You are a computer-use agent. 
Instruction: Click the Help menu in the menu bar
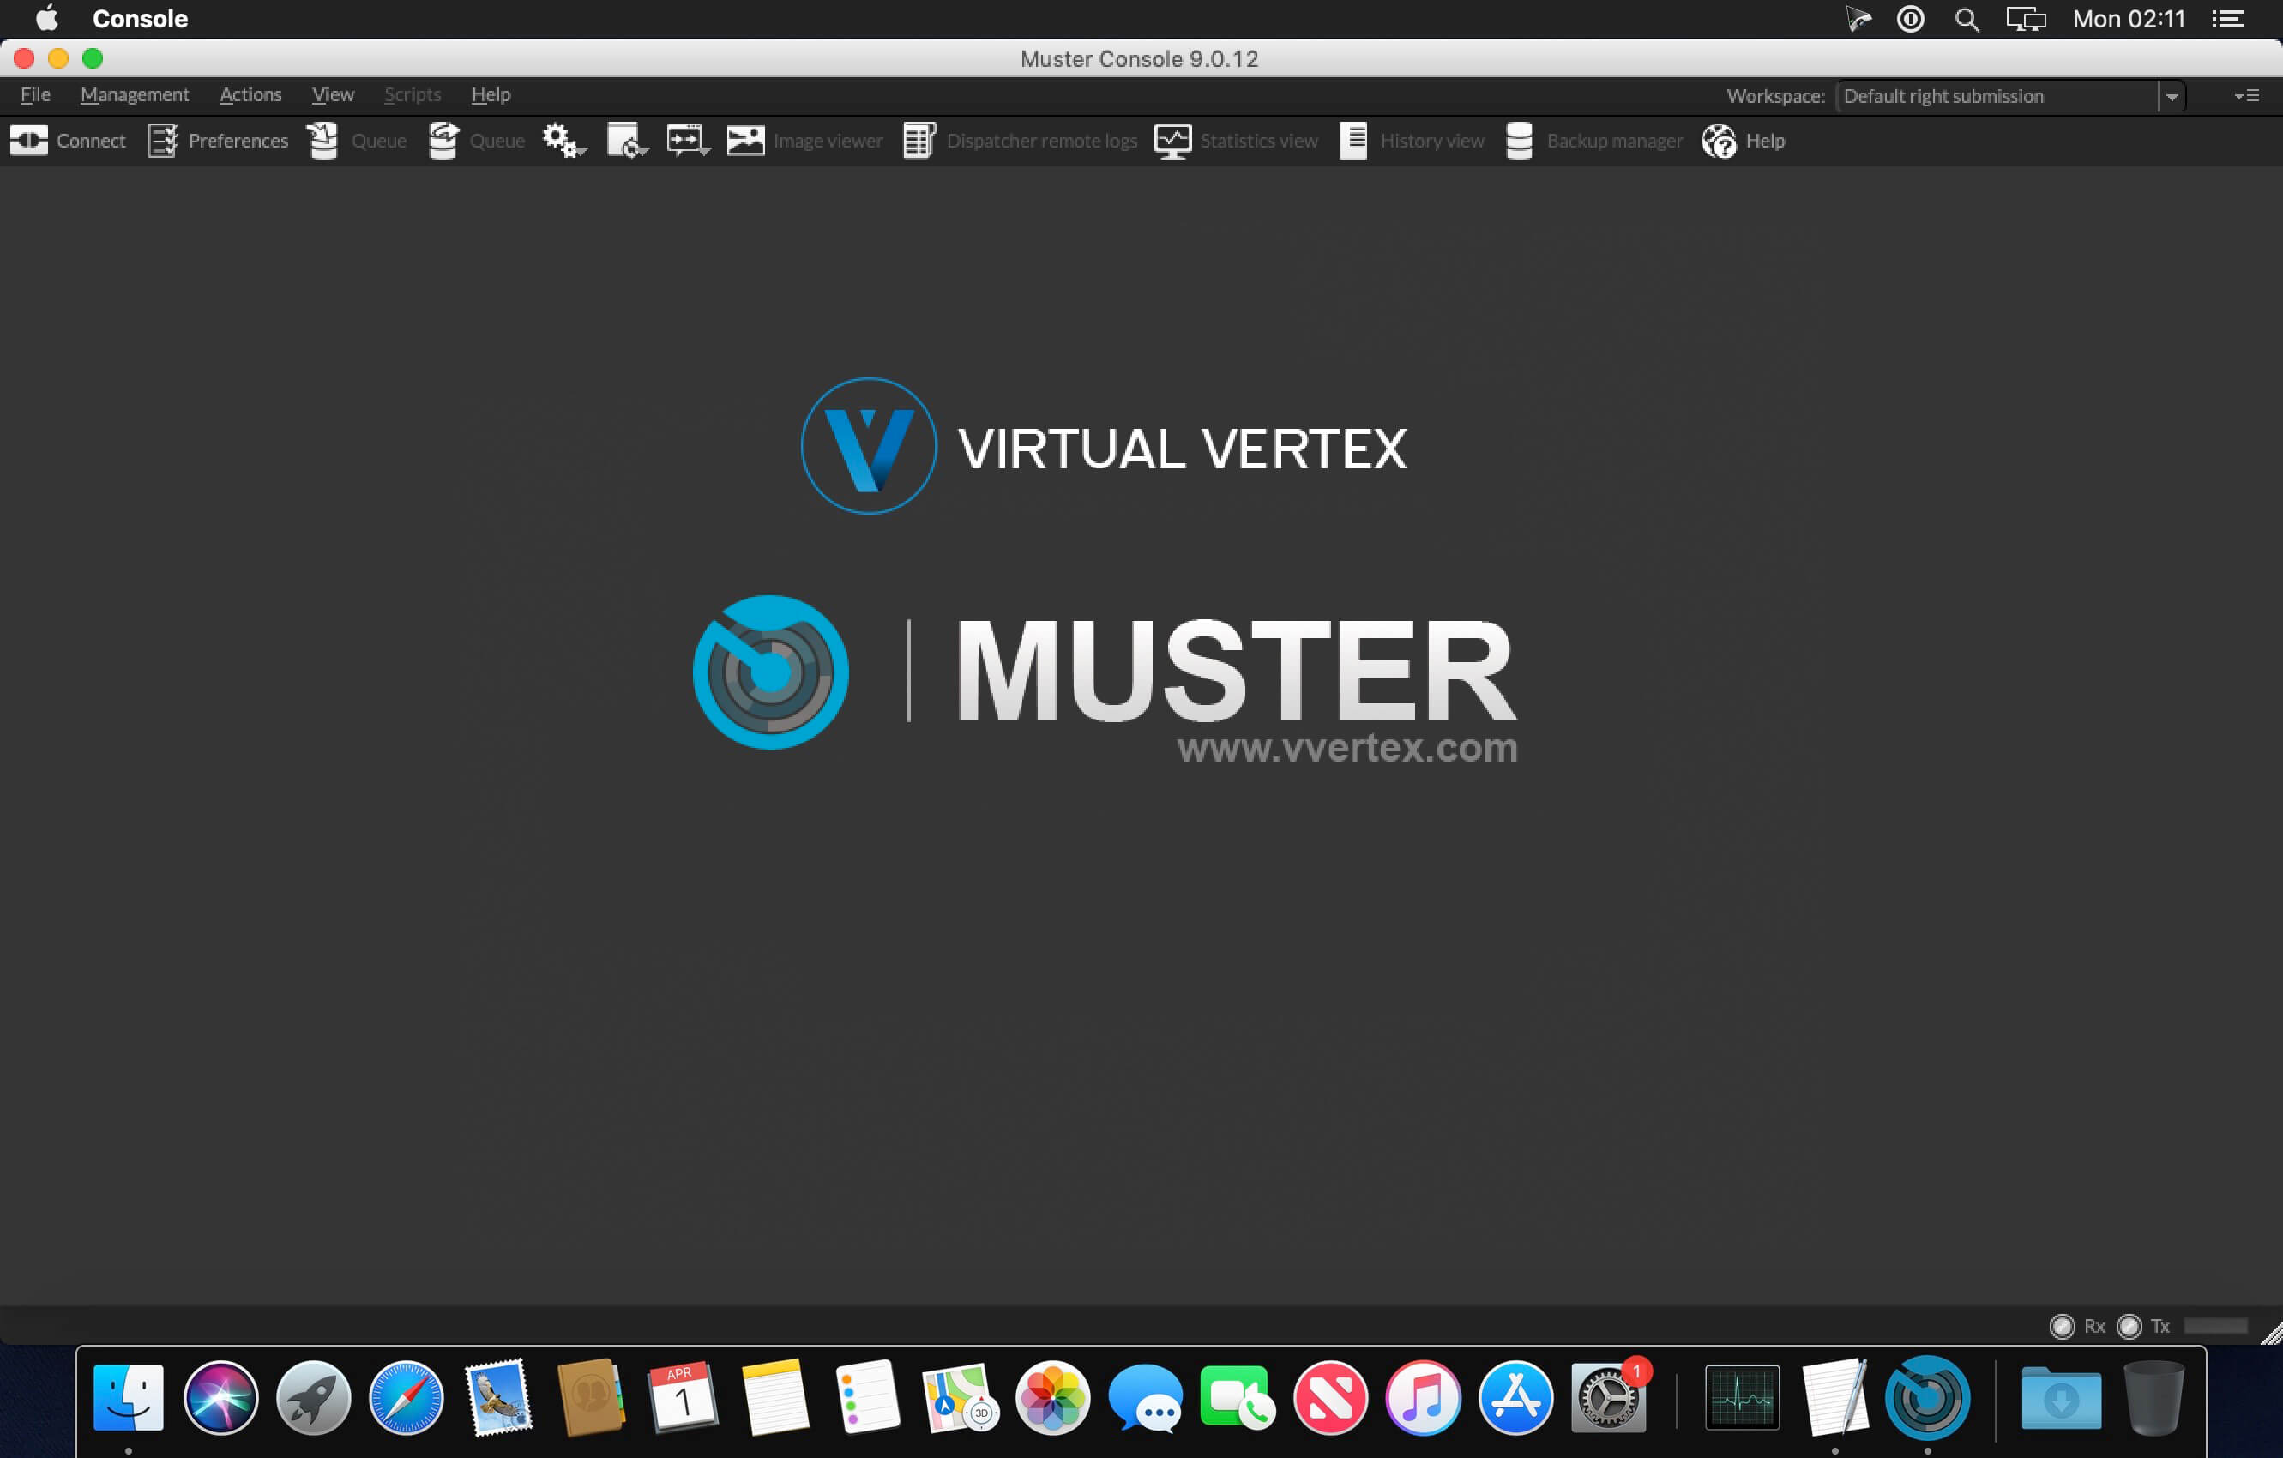tap(491, 93)
